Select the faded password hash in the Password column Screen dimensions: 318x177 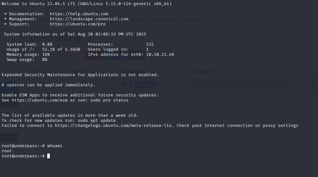(238, 84)
